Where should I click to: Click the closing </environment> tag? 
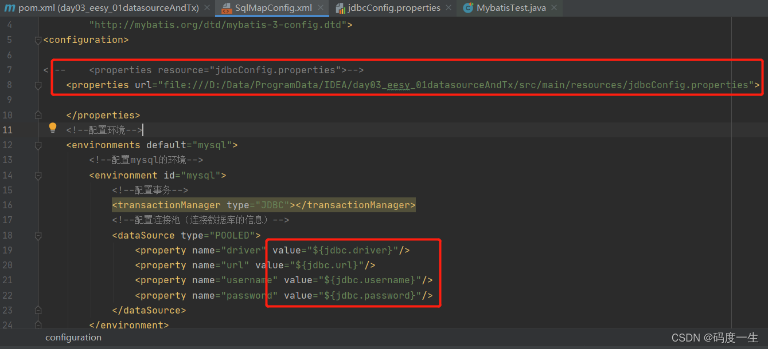click(x=129, y=325)
